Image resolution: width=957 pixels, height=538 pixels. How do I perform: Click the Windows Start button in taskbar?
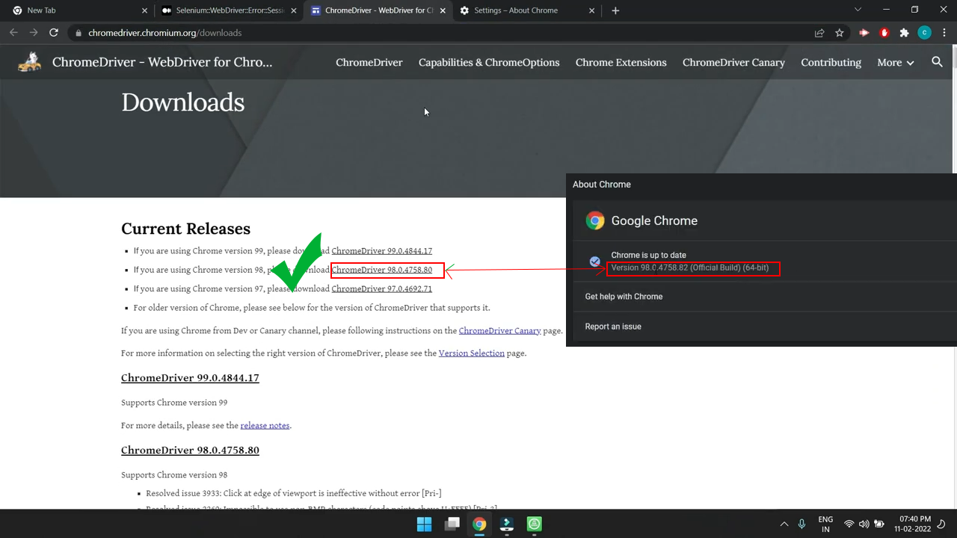[x=424, y=524]
